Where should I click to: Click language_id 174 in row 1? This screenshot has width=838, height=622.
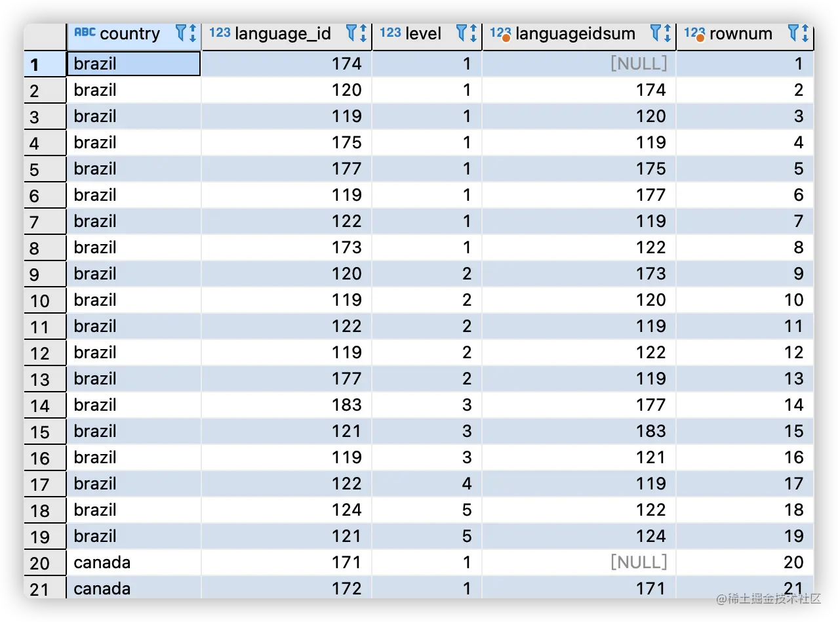[x=287, y=64]
